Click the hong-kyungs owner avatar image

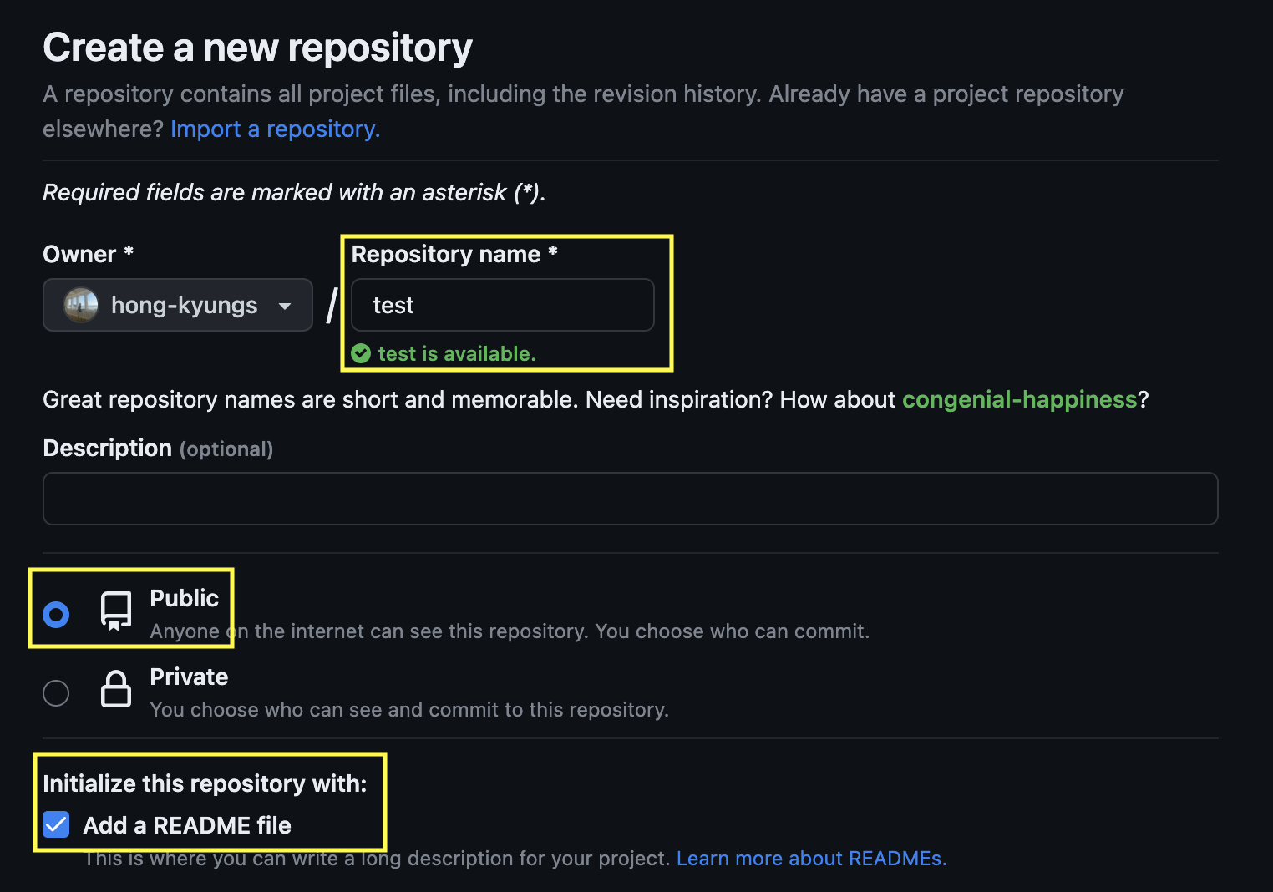pos(81,306)
